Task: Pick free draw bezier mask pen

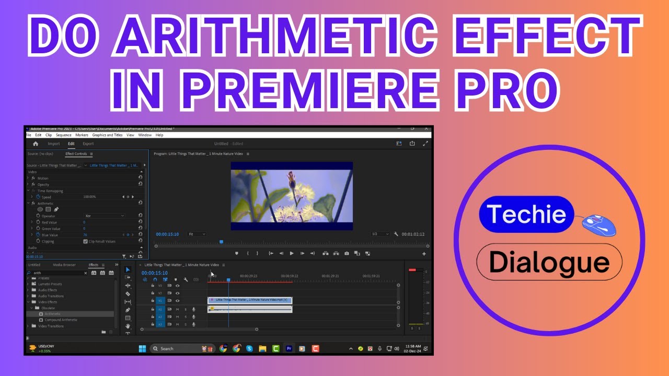Action: [56, 209]
